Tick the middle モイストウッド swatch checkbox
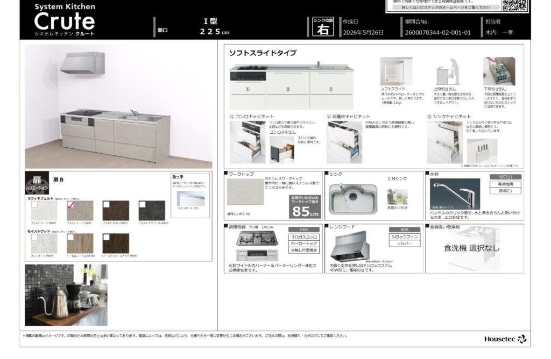Image resolution: width=551 pixels, height=359 pixels. point(70,237)
